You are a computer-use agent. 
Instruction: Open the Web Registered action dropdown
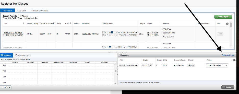coord(217,65)
